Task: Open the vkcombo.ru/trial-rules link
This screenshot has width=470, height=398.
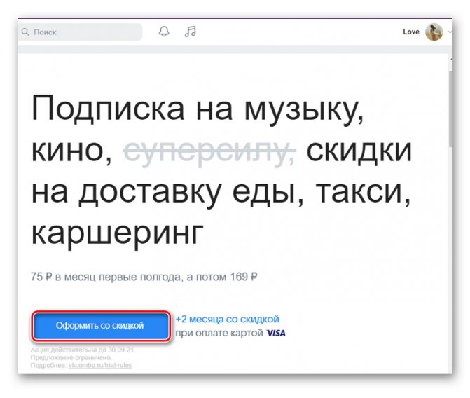Action: 100,365
